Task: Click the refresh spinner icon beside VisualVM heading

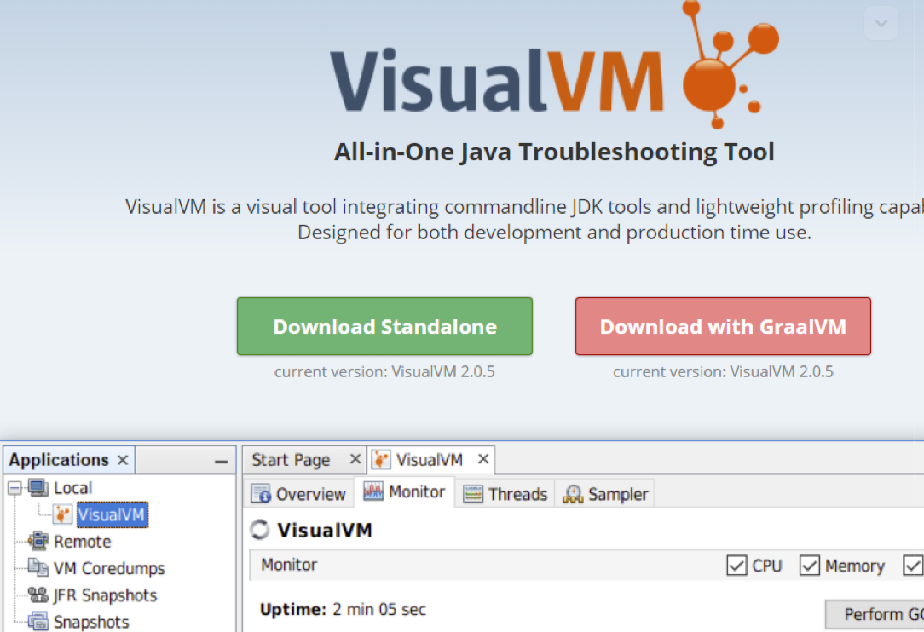Action: pyautogui.click(x=259, y=531)
